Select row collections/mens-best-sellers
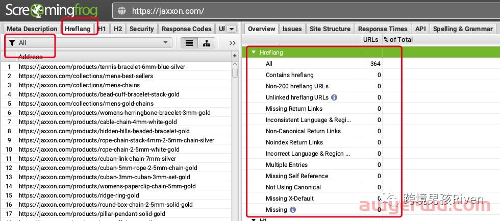The image size is (500, 221). click(116, 76)
